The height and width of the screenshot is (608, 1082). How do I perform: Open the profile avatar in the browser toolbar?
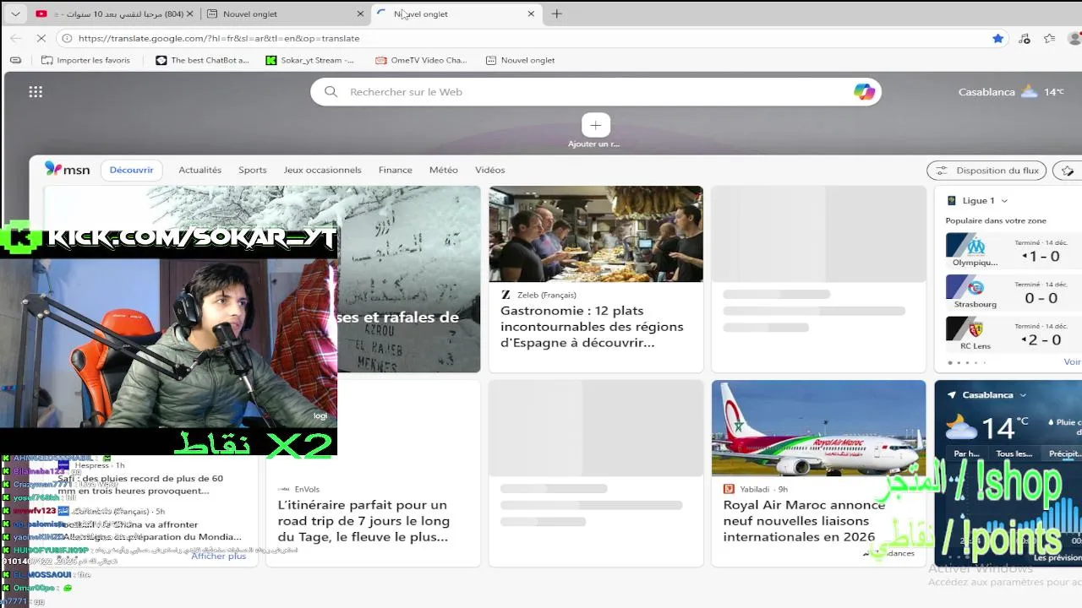pyautogui.click(x=1074, y=38)
